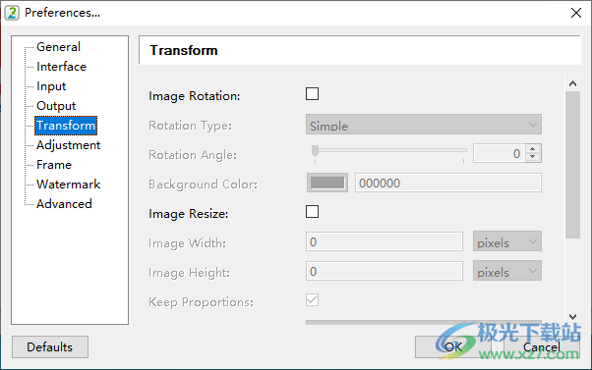Open the Image Width units dropdown
This screenshot has height=370, width=592.
[x=507, y=241]
